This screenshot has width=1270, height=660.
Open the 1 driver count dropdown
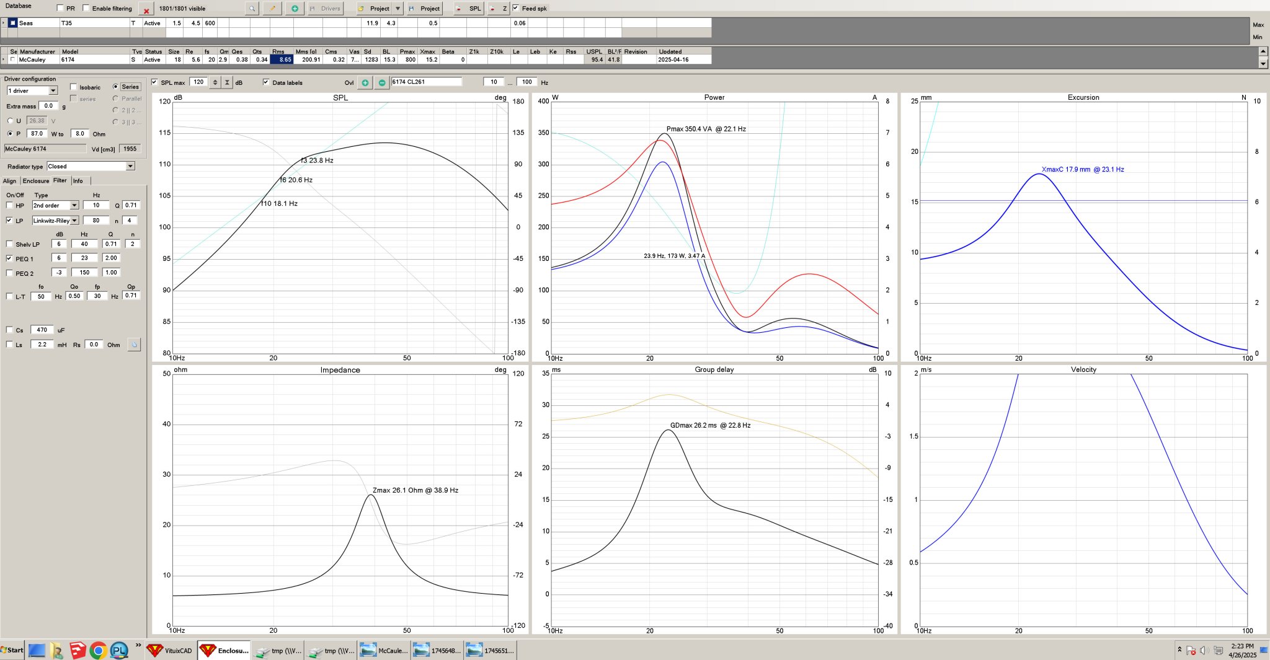53,90
